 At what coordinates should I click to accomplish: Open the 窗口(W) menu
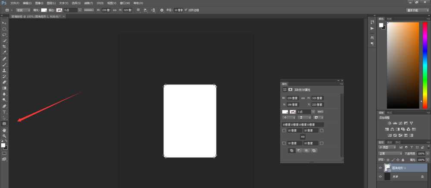click(x=125, y=3)
